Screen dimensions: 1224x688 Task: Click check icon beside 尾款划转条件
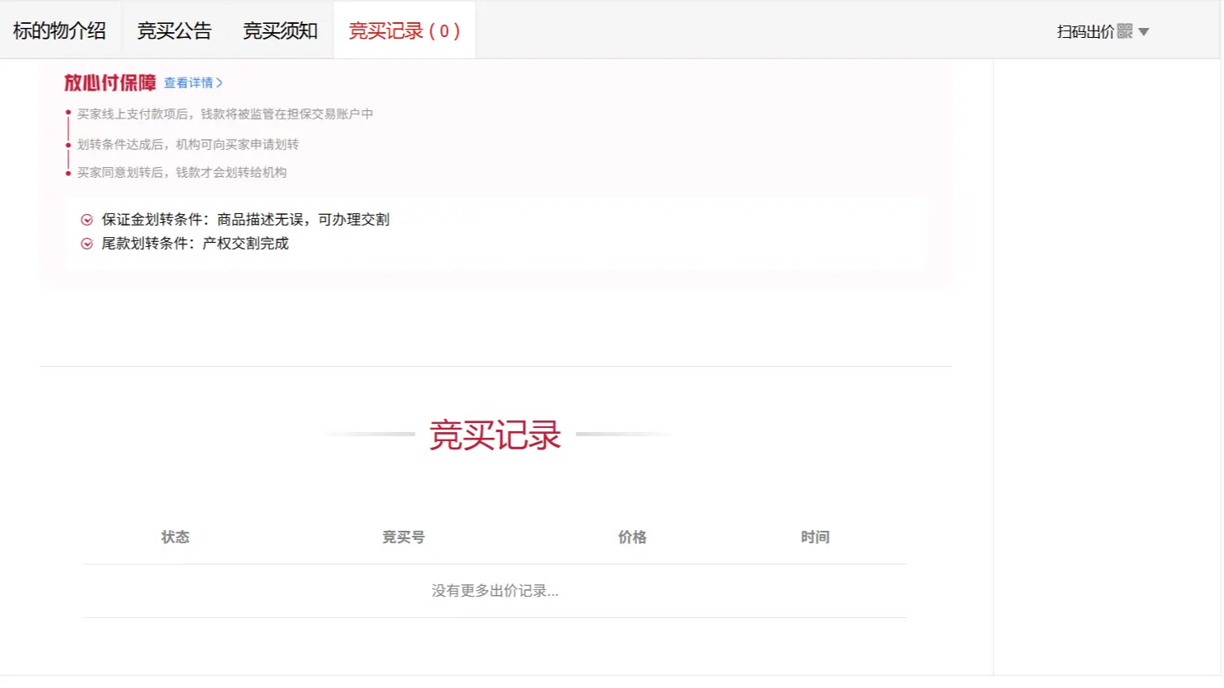(x=86, y=244)
